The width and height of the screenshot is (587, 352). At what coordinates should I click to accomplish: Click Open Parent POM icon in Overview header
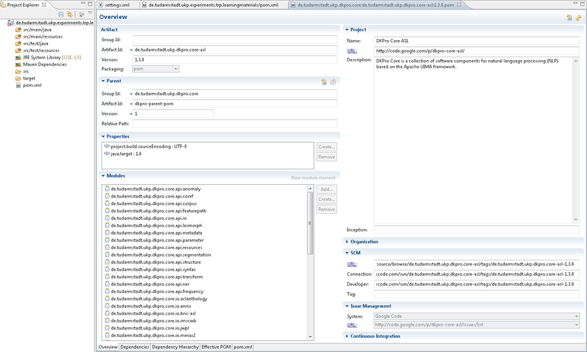pyautogui.click(x=569, y=18)
